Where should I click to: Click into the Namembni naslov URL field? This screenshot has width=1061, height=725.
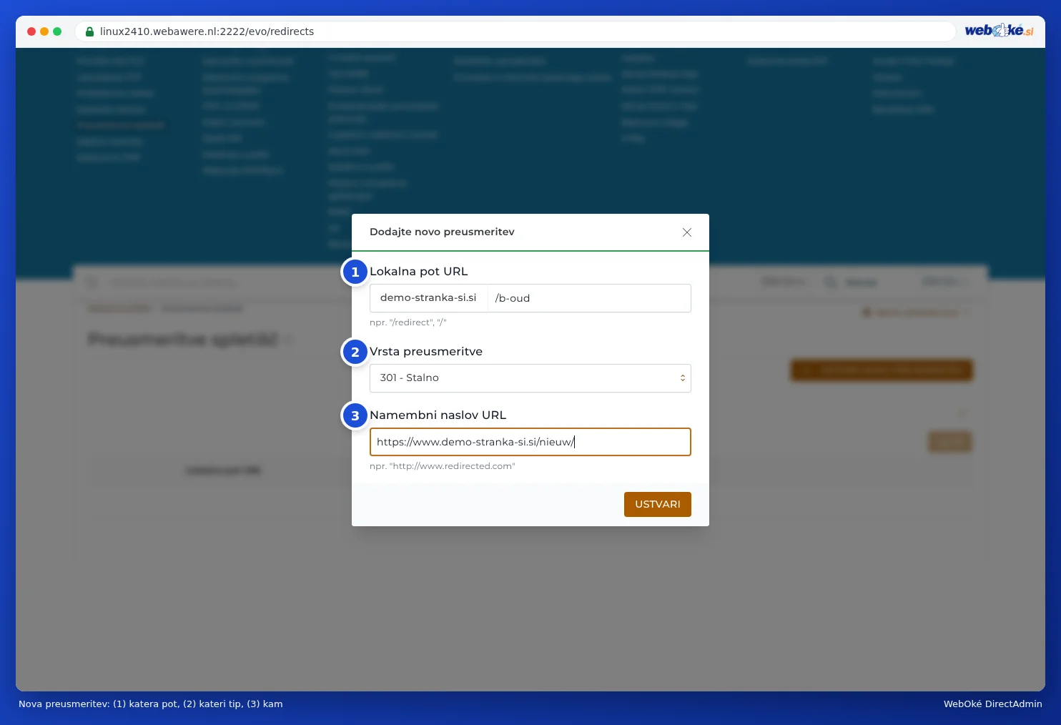point(530,442)
